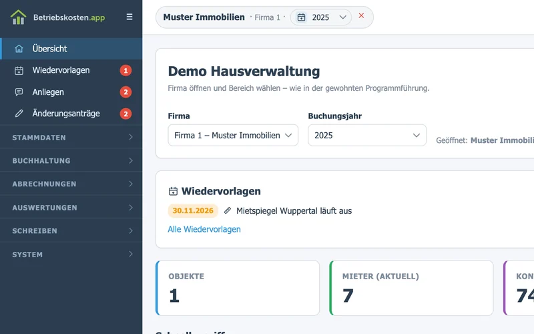Image resolution: width=534 pixels, height=334 pixels.
Task: Click the red badge 2 on Anliegen
Action: coord(125,92)
